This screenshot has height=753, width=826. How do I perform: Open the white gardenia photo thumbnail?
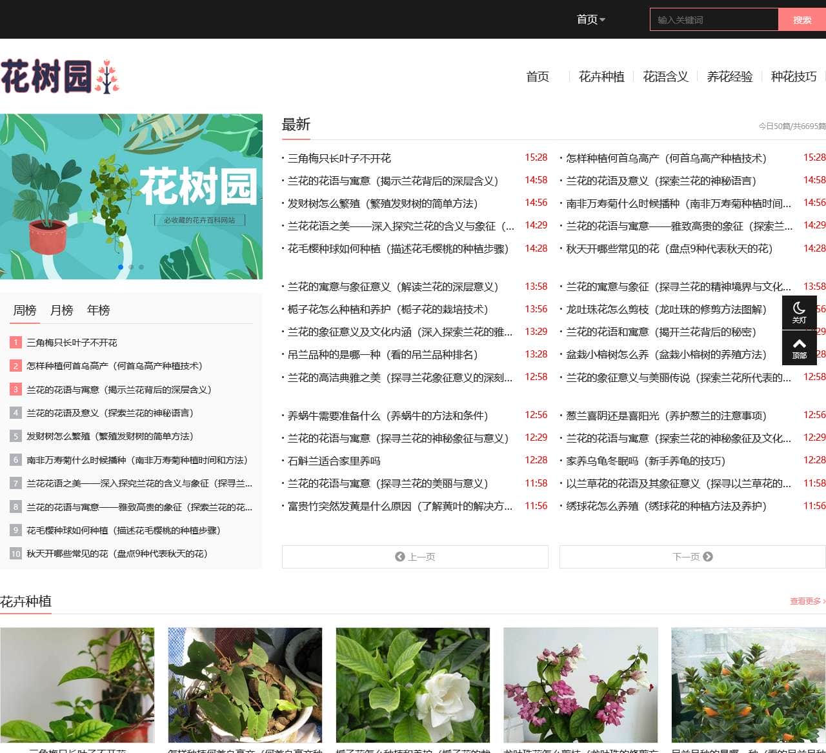(413, 685)
